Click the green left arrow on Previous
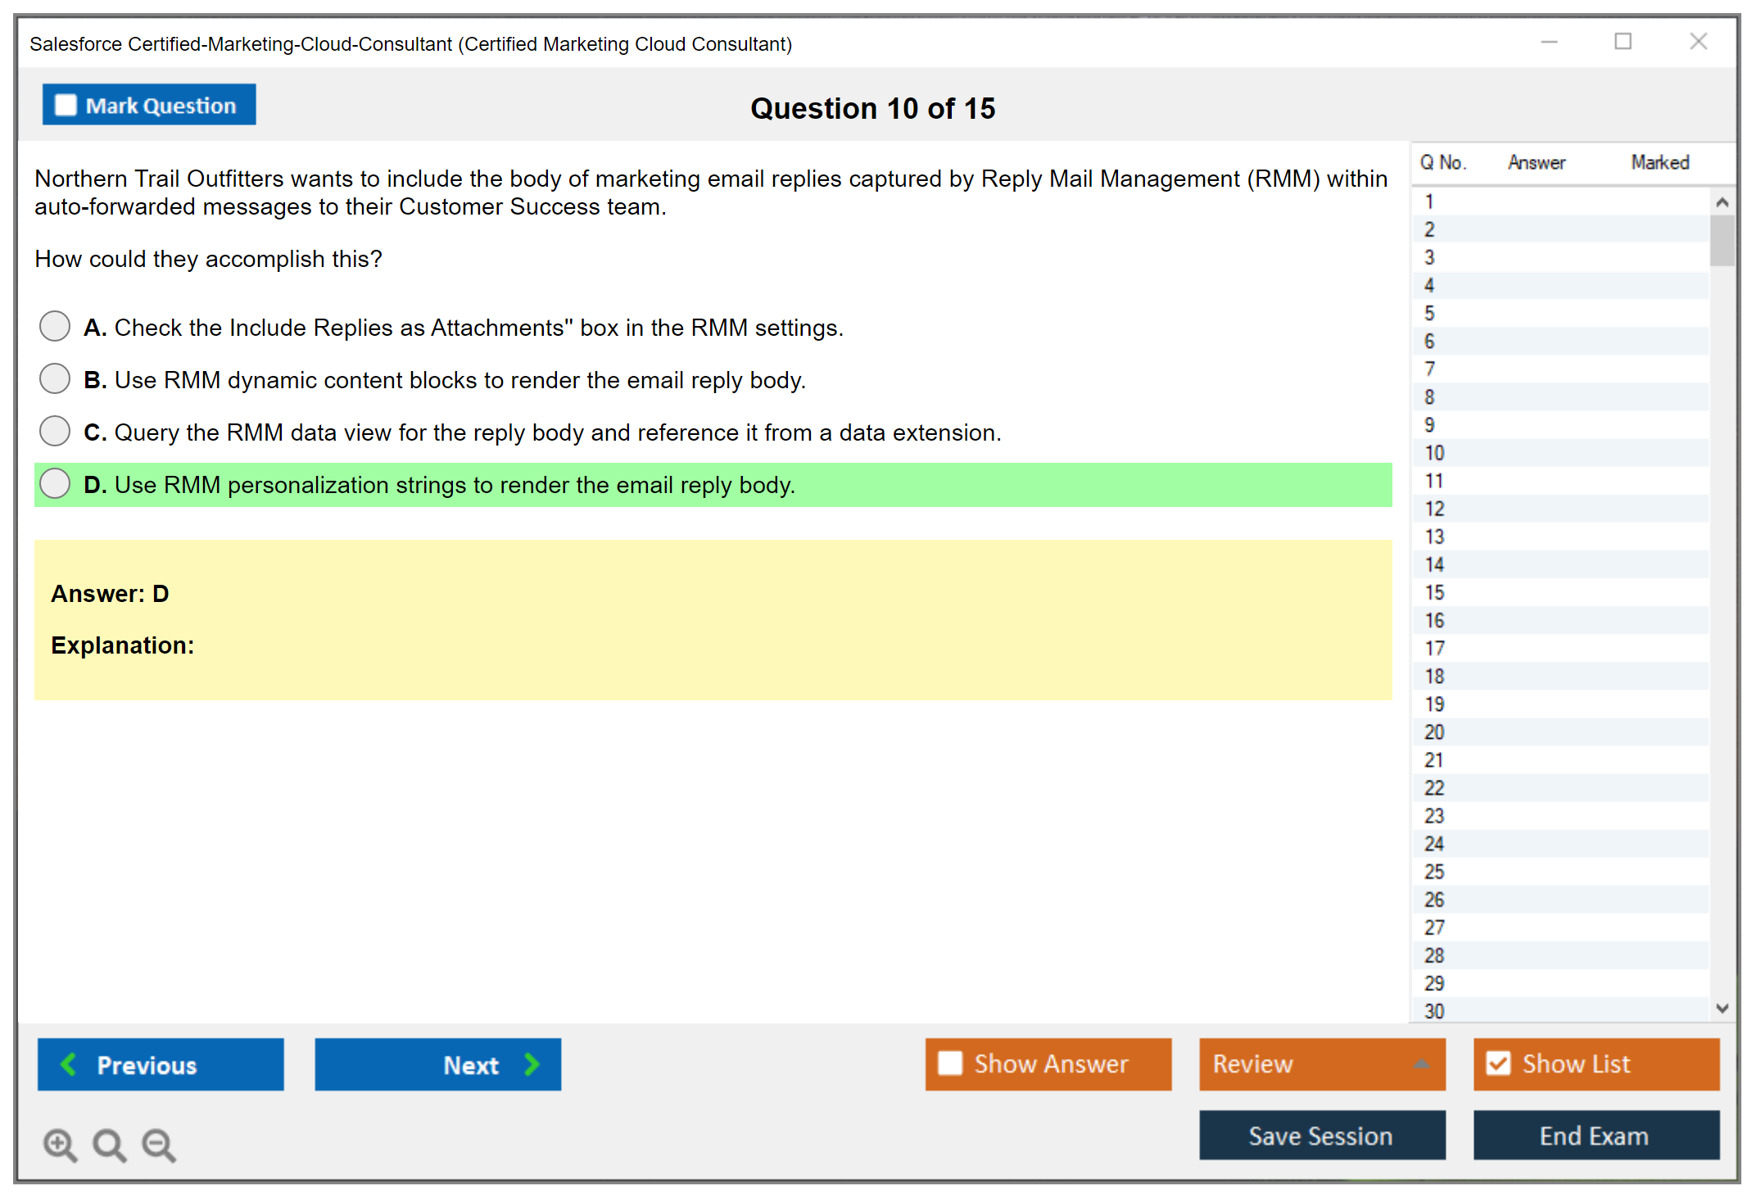This screenshot has height=1204, width=1761. 70,1065
